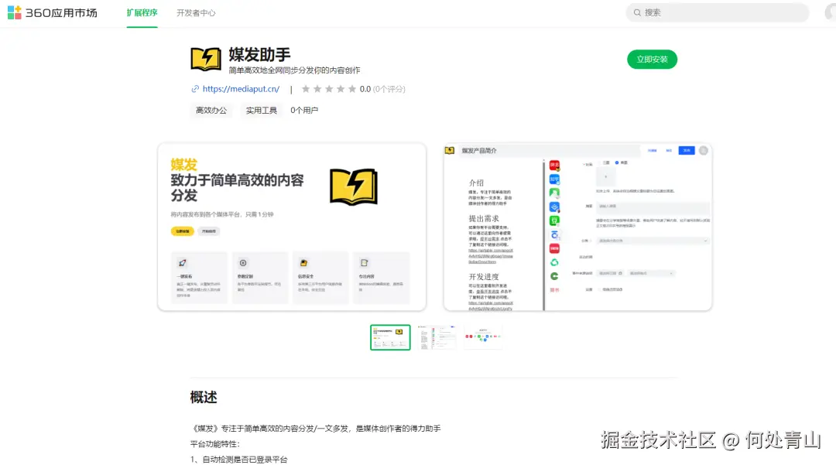The width and height of the screenshot is (836, 465).
Task: Click the topmost red platform icon in sidebar list
Action: tap(554, 165)
